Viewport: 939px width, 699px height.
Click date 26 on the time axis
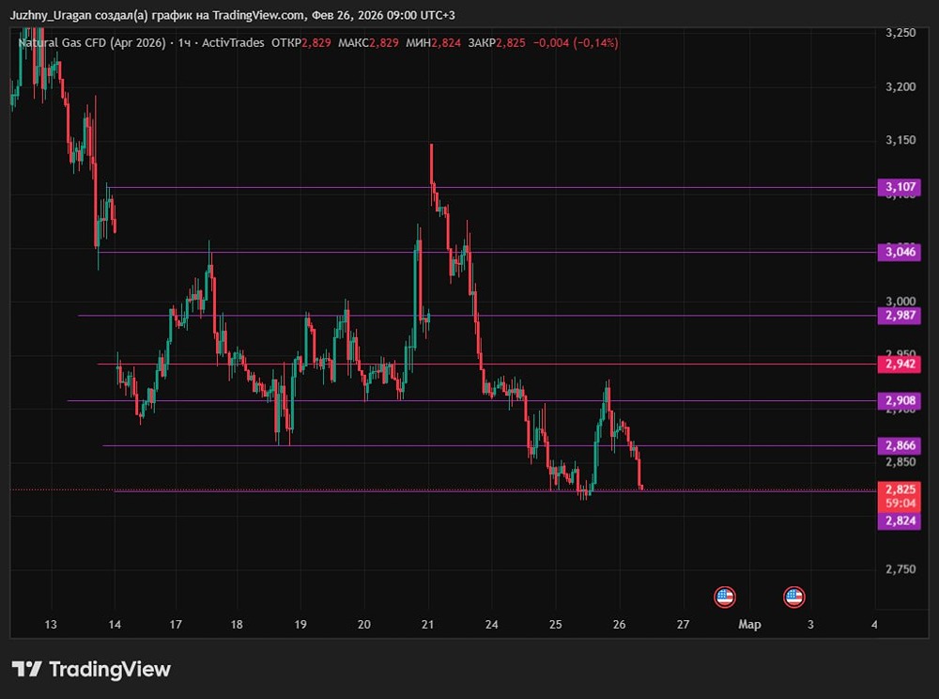[x=619, y=624]
